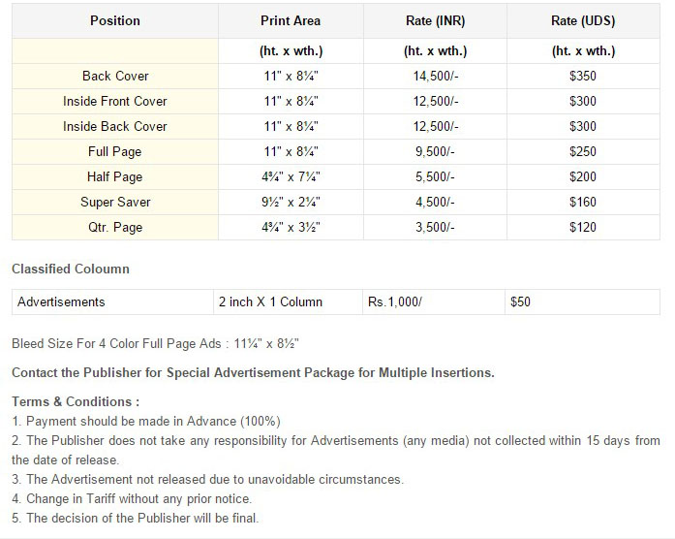Click the Half Page position cell
Viewport: 675px width, 539px height.
click(115, 177)
